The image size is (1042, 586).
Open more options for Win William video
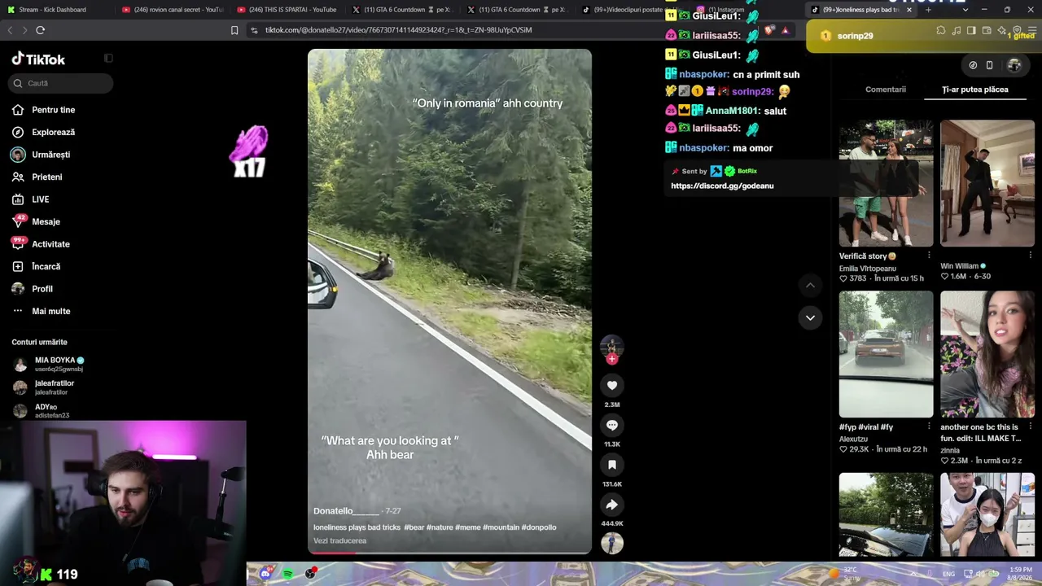1030,256
